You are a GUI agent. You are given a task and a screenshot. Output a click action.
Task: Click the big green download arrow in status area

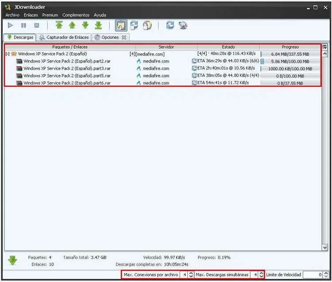(12, 260)
